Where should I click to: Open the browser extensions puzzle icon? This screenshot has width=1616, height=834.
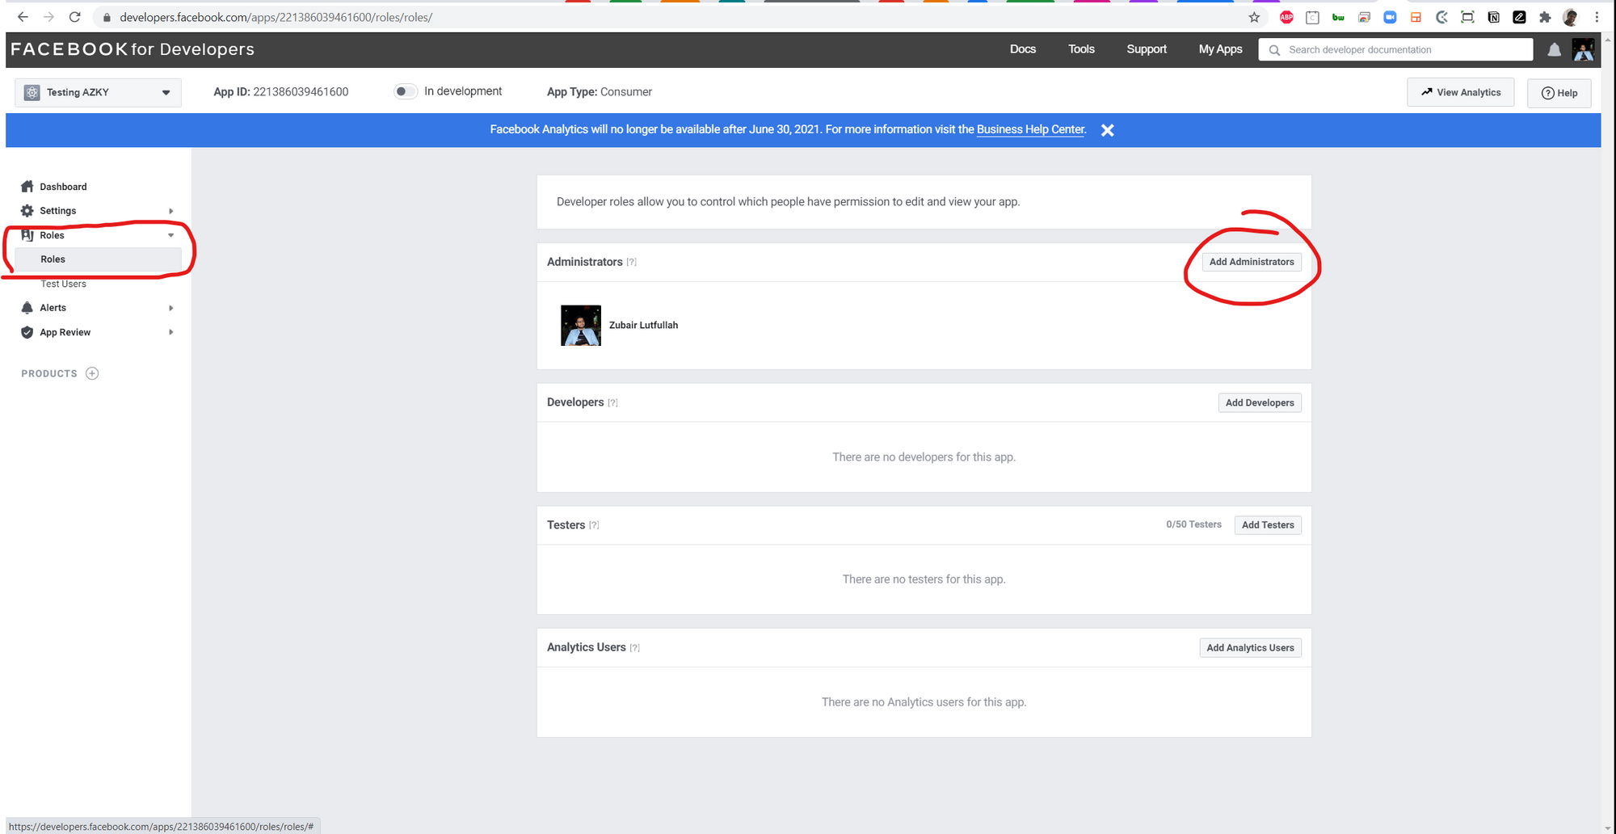(x=1545, y=17)
